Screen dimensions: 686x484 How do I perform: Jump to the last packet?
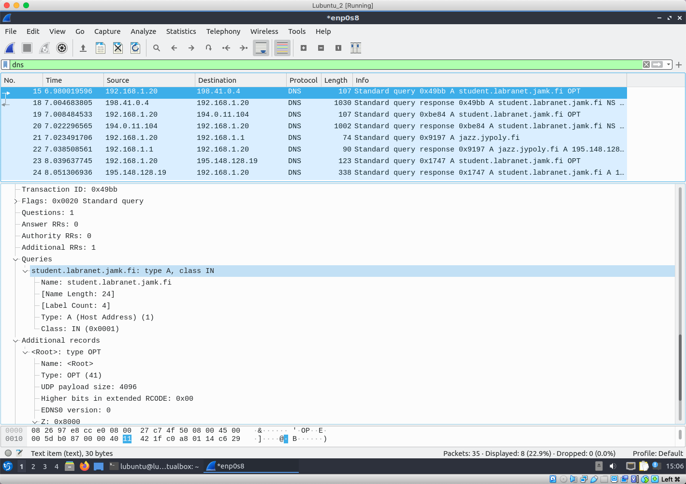tap(244, 48)
